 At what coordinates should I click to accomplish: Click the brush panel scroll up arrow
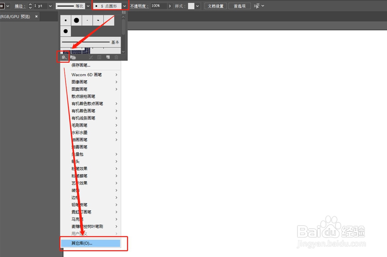click(x=123, y=17)
